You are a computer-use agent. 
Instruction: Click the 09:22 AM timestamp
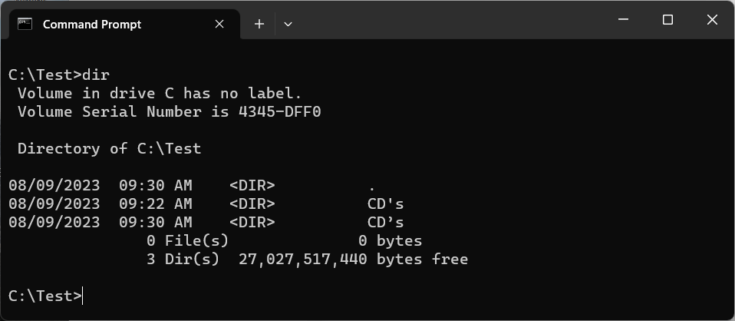click(x=156, y=204)
